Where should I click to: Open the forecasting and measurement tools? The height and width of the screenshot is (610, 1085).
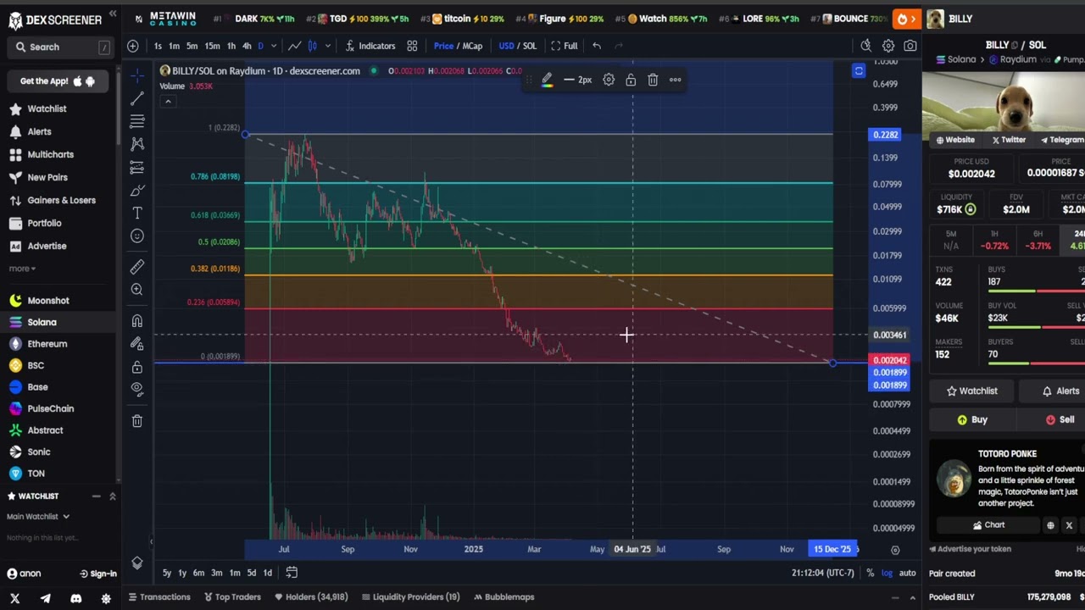tap(137, 167)
